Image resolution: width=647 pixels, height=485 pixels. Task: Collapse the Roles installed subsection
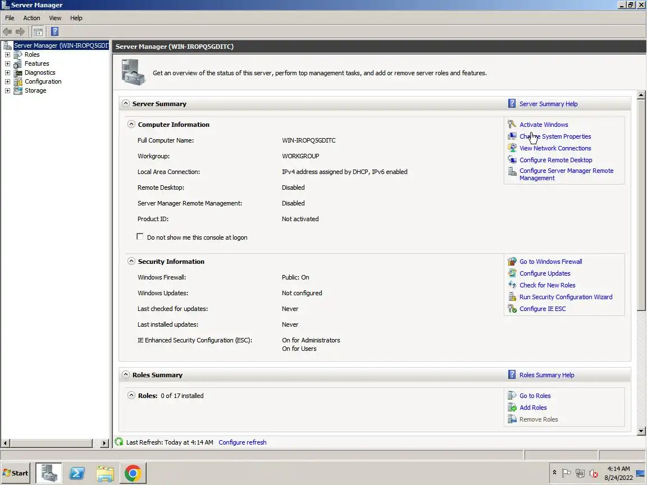pyautogui.click(x=131, y=395)
